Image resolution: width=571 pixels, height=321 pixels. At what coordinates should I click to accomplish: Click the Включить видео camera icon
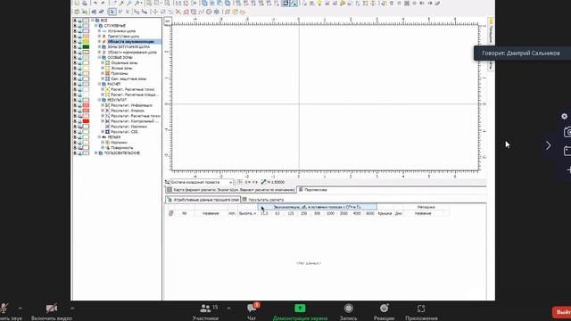point(52,309)
